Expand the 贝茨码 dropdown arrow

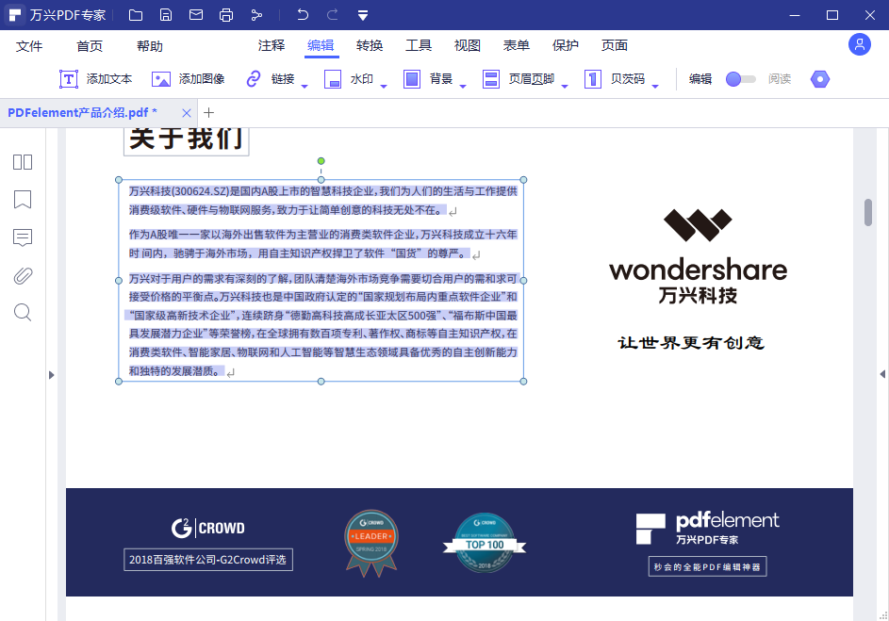click(655, 86)
